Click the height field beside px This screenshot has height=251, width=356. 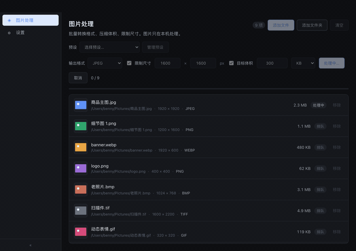coord(203,63)
